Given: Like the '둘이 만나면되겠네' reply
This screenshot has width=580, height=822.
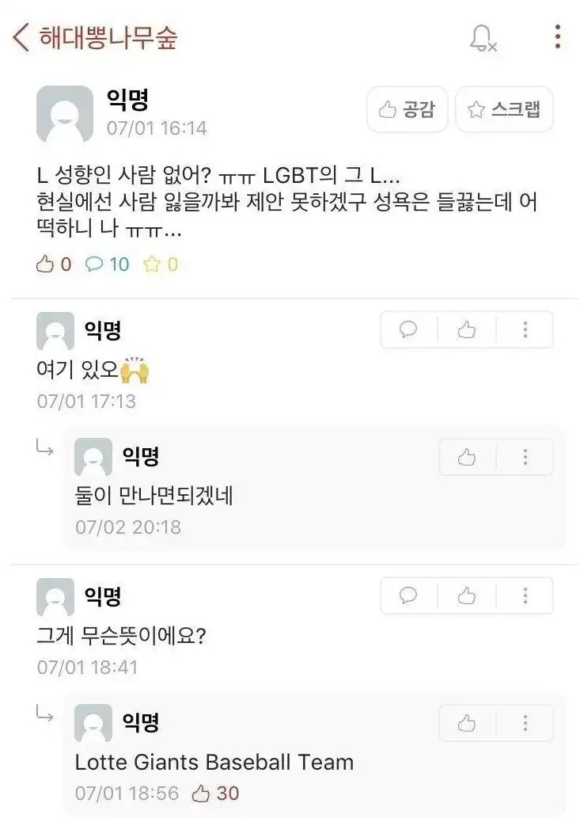Looking at the screenshot, I should 467,456.
